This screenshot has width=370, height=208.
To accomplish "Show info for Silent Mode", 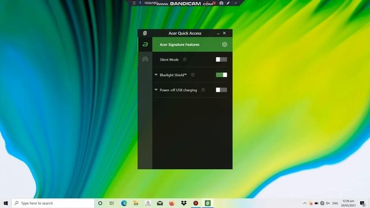I will pyautogui.click(x=185, y=60).
